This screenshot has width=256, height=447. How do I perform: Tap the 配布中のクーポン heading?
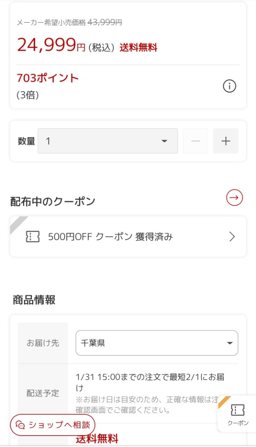point(53,202)
